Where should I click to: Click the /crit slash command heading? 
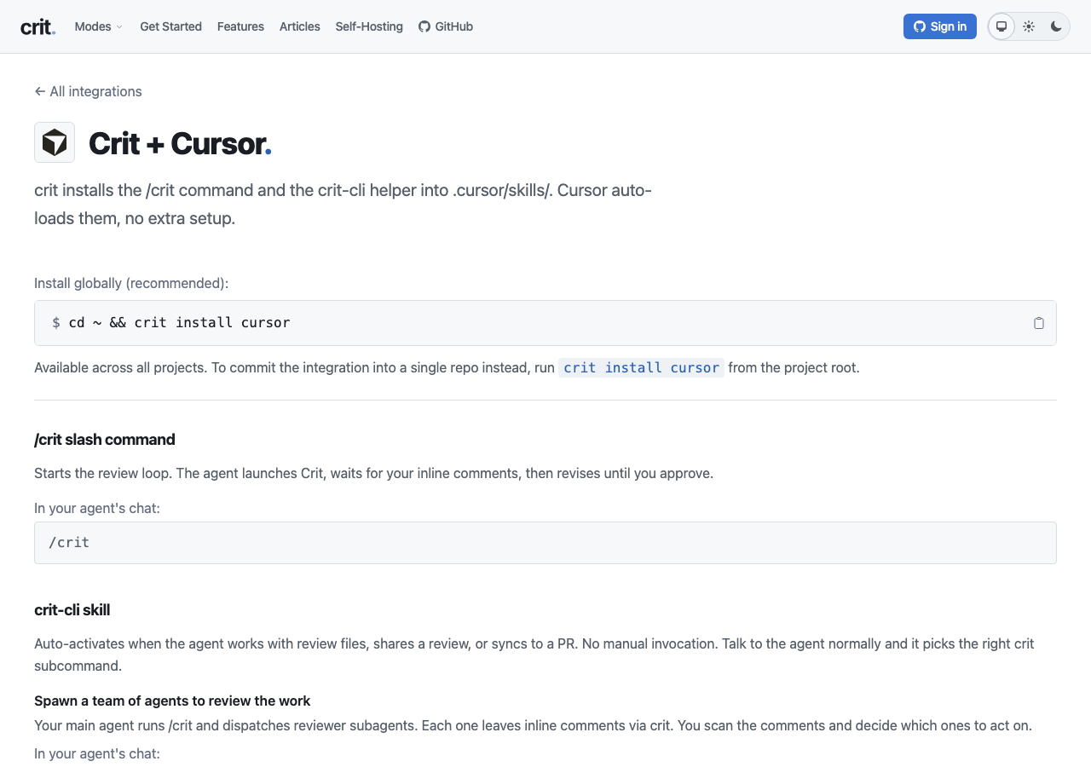point(105,440)
